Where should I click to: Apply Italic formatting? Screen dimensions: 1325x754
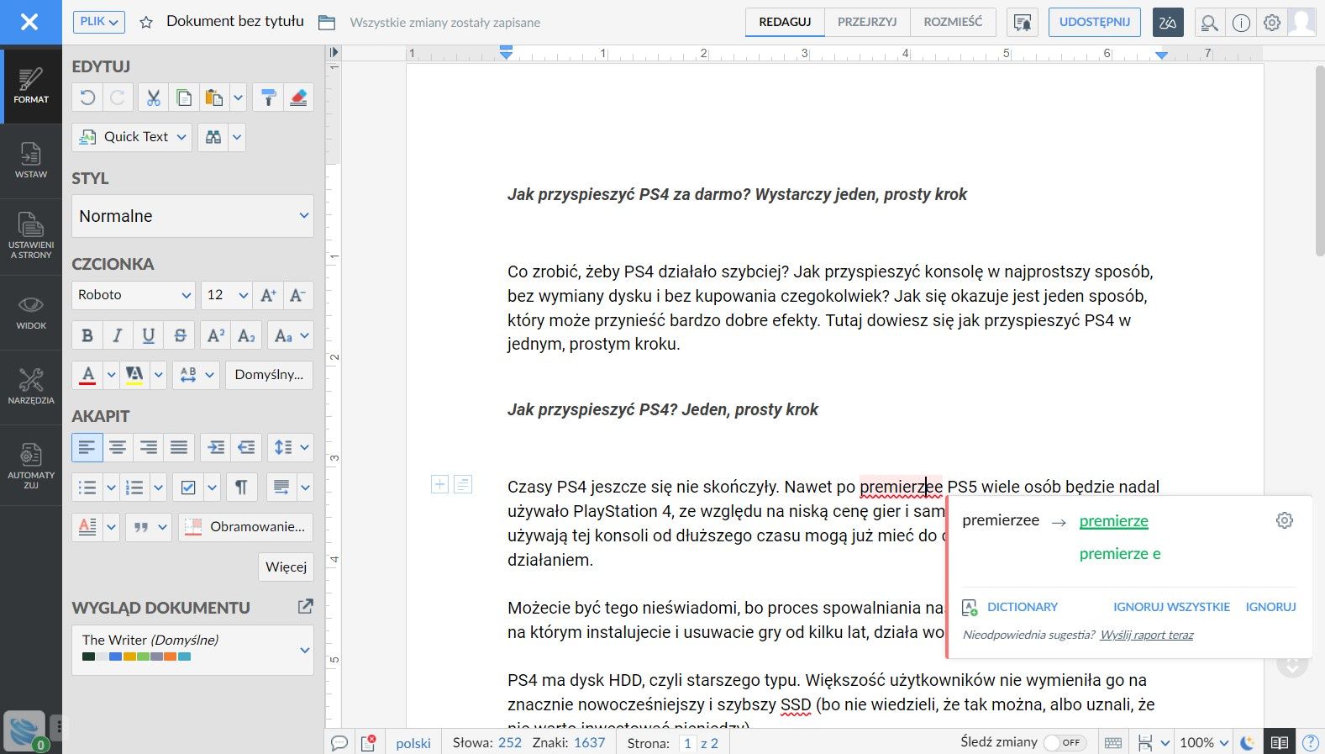pos(118,335)
